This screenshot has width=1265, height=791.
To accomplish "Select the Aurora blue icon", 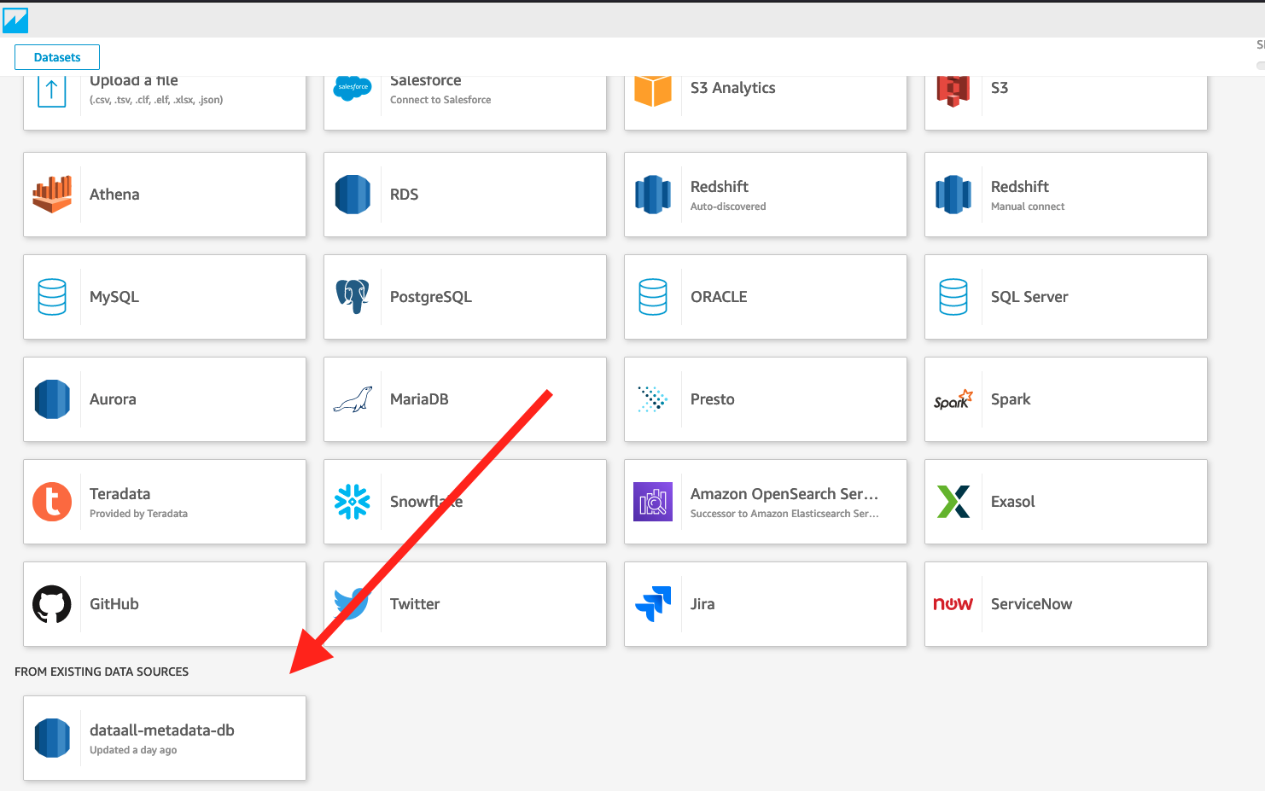I will coord(52,399).
